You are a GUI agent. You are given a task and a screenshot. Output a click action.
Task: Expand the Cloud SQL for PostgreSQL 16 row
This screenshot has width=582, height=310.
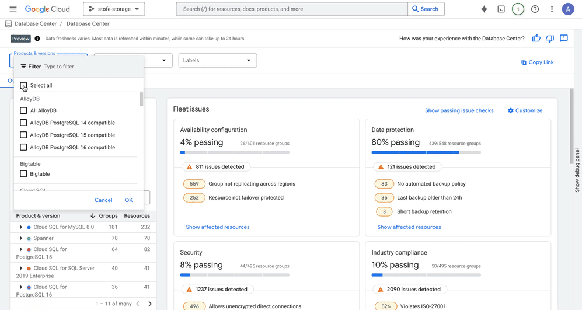point(21,287)
